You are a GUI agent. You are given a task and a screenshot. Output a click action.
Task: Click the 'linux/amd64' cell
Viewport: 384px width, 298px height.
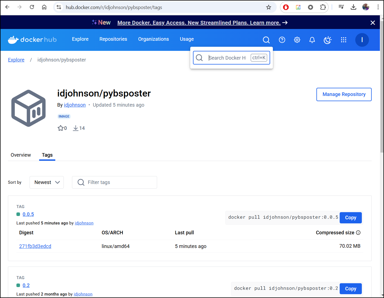(x=116, y=246)
